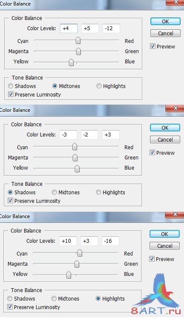Click OK in the Midtones Color Balance dialog
The height and width of the screenshot is (318, 184).
tap(165, 21)
